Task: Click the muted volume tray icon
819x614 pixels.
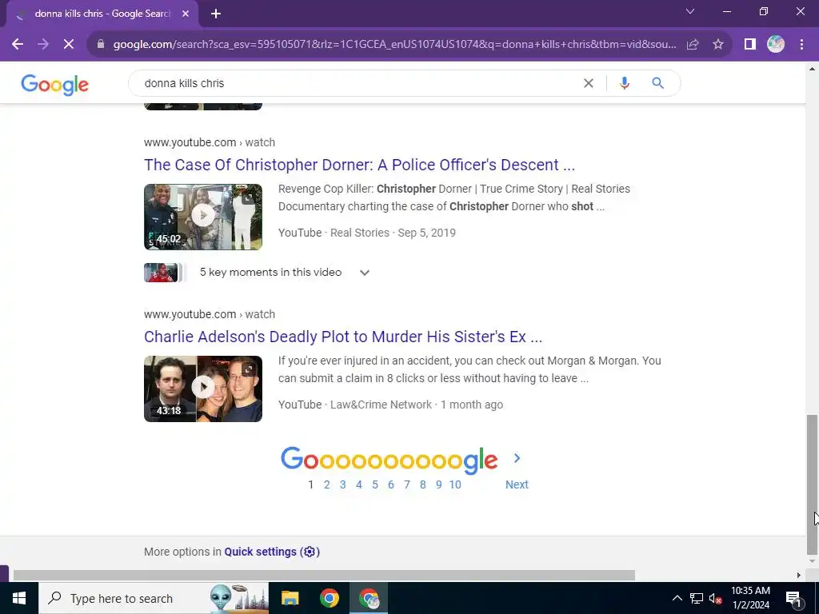Action: 716,598
